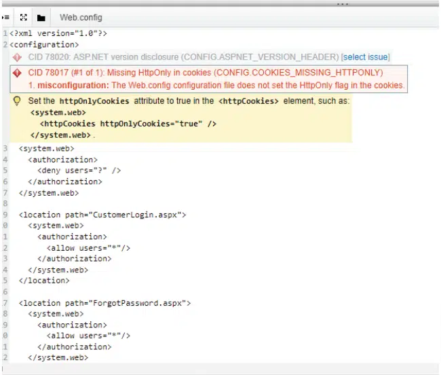Click the lightbulb remediation hint icon
The height and width of the screenshot is (375, 441).
click(x=17, y=101)
